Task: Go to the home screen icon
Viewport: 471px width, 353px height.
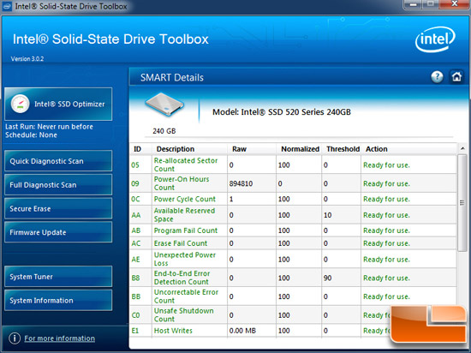Action: coord(456,77)
